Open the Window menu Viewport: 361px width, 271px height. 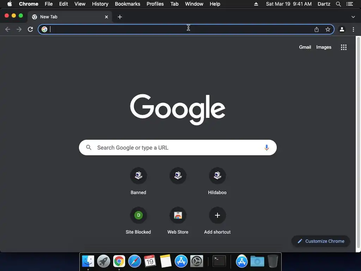tap(194, 4)
